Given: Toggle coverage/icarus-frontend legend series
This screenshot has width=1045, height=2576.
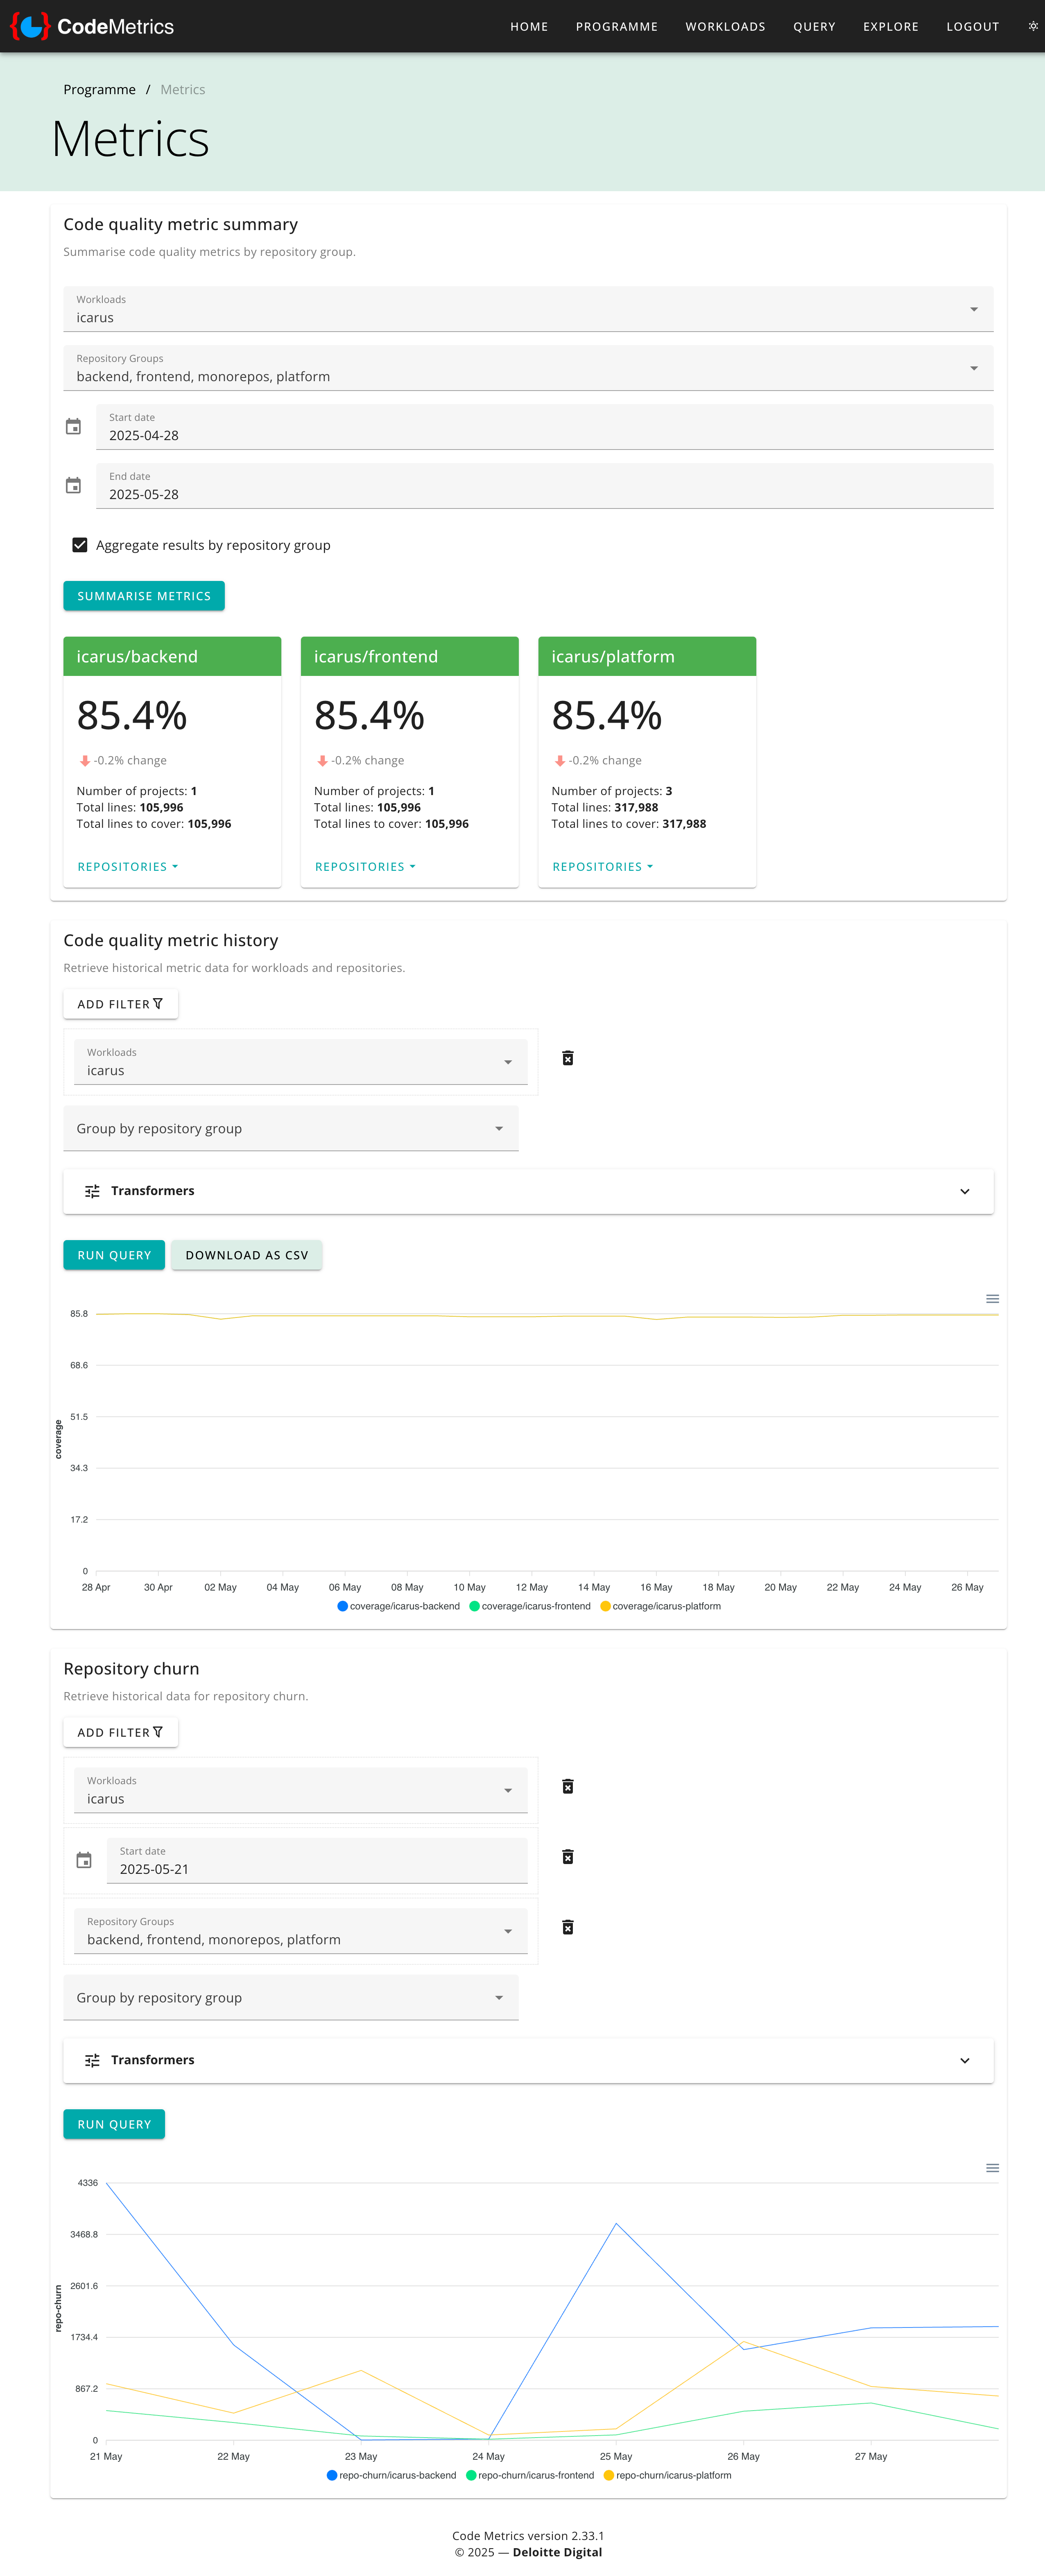Looking at the screenshot, I should (x=530, y=1606).
